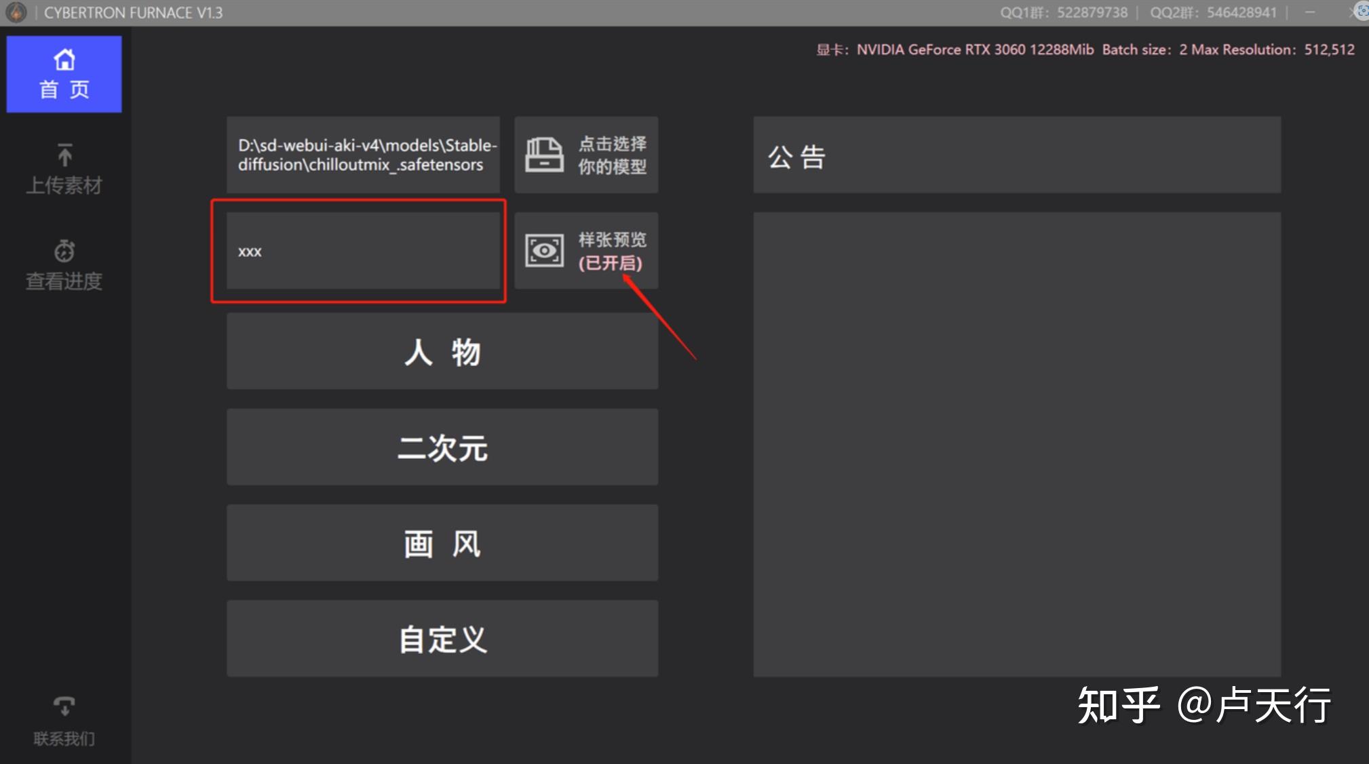Enter 自定义 custom training mode
The width and height of the screenshot is (1369, 764).
442,638
